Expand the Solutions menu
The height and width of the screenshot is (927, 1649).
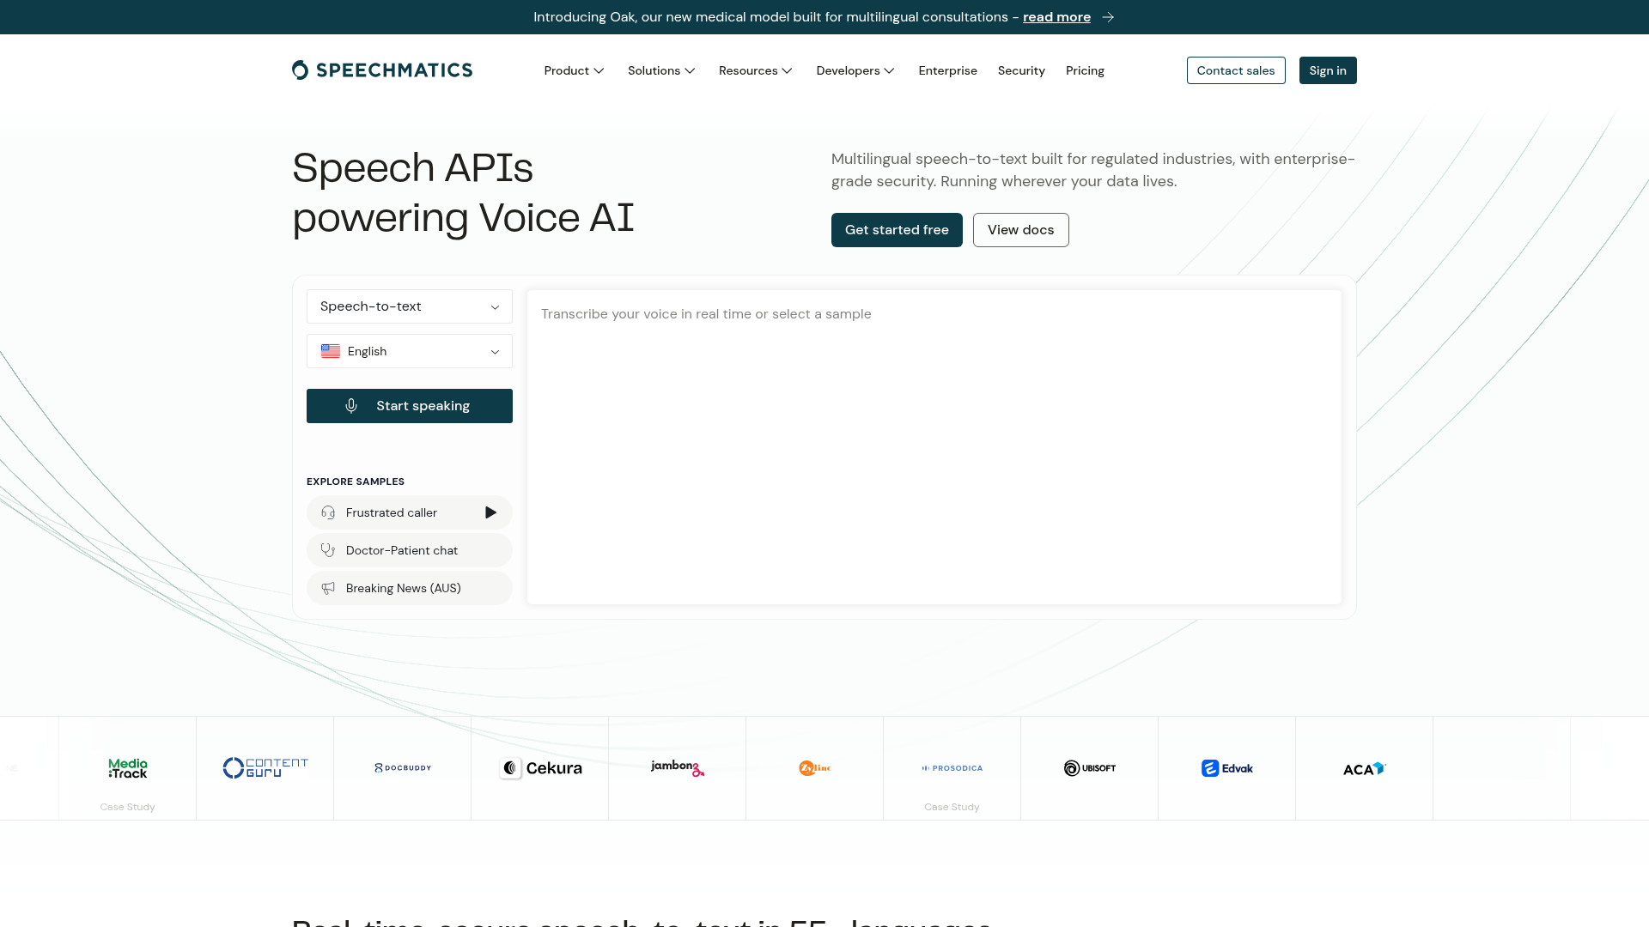[x=661, y=70]
